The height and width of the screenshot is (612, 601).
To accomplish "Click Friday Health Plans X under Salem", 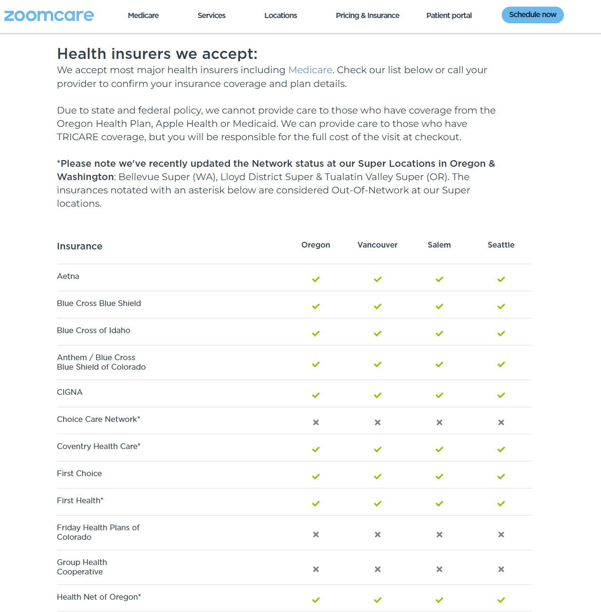I will click(439, 535).
